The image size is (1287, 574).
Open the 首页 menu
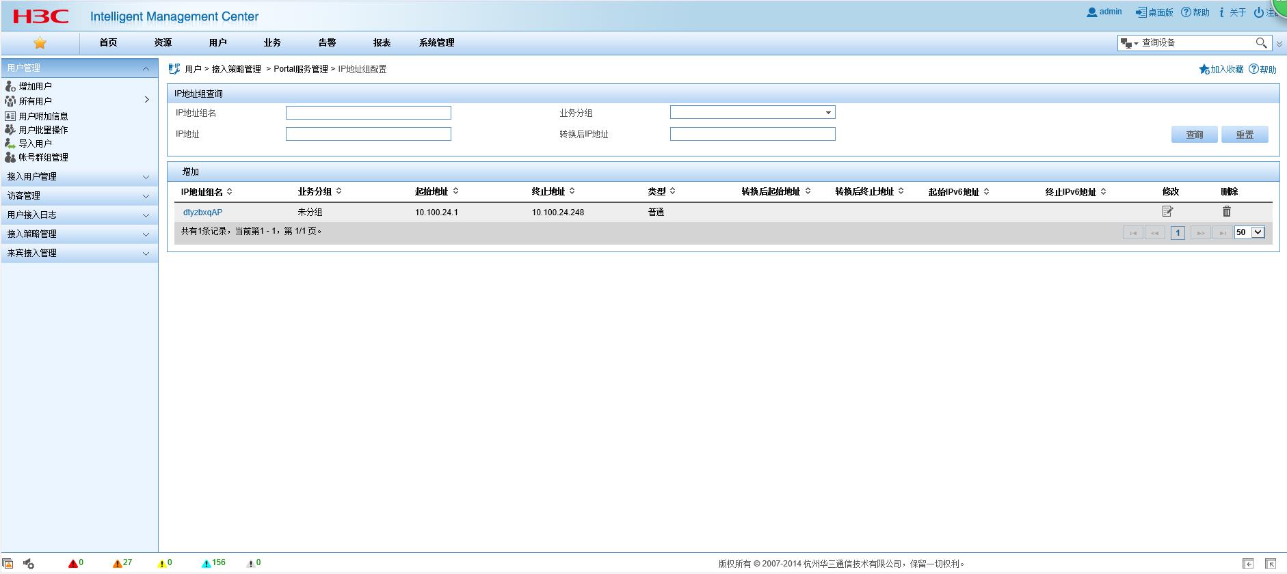point(108,42)
